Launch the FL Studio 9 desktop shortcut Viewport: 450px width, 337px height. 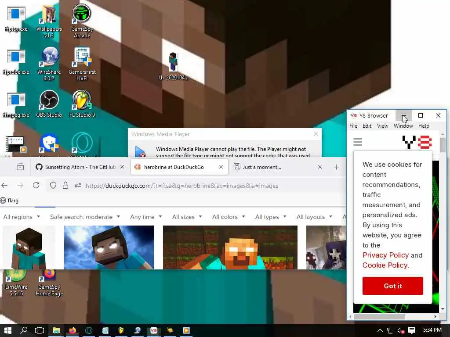pos(82,104)
